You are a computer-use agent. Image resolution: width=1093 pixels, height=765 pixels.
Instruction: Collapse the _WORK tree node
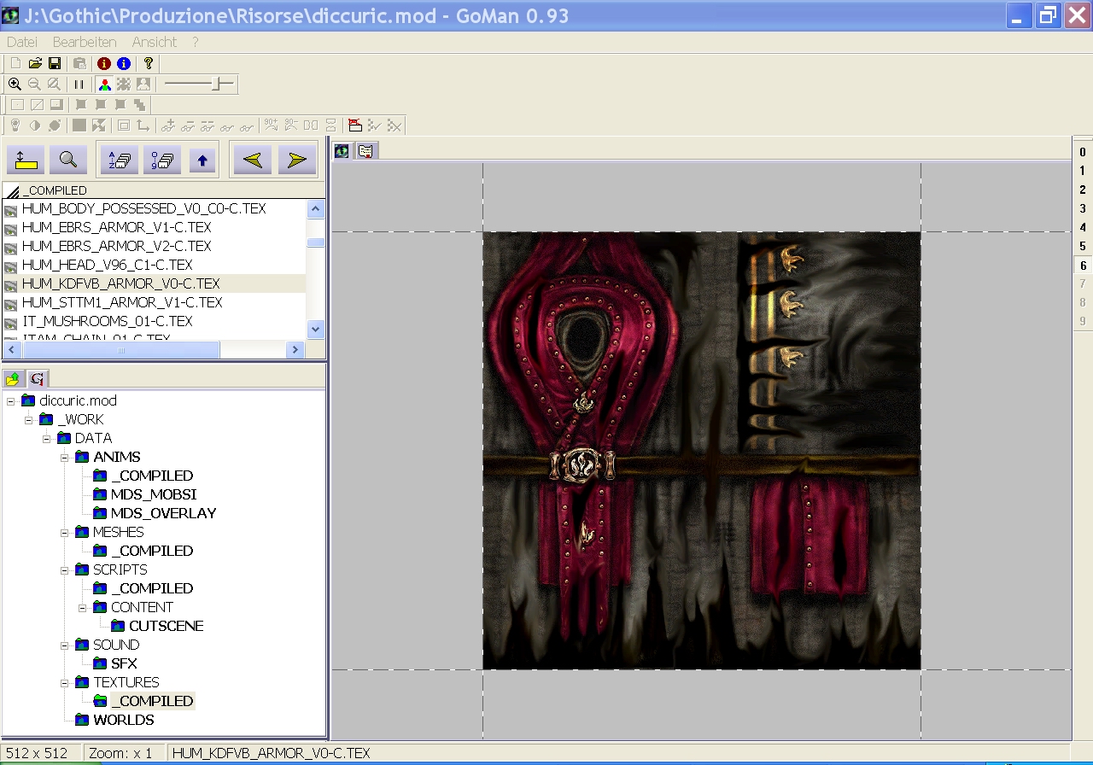[28, 419]
